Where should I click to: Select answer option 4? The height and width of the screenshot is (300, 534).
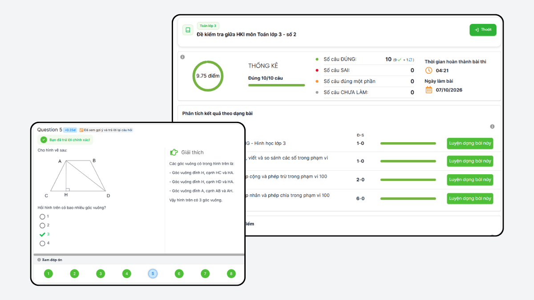coord(42,243)
